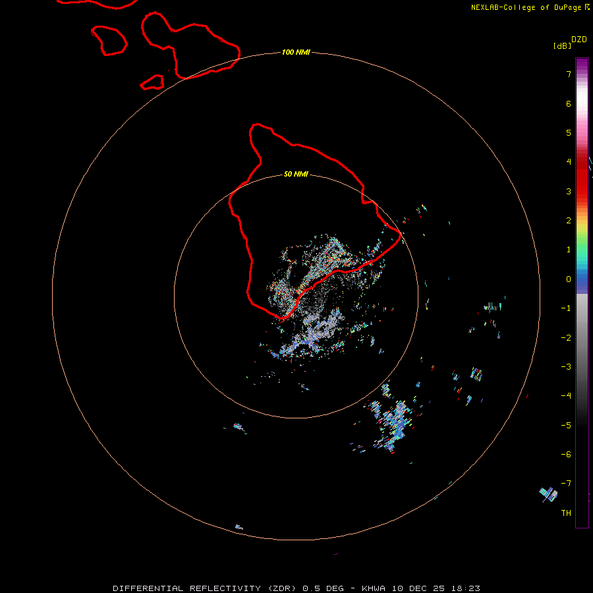Click the 0 dB value on the scale
This screenshot has height=593, width=593.
click(x=569, y=279)
